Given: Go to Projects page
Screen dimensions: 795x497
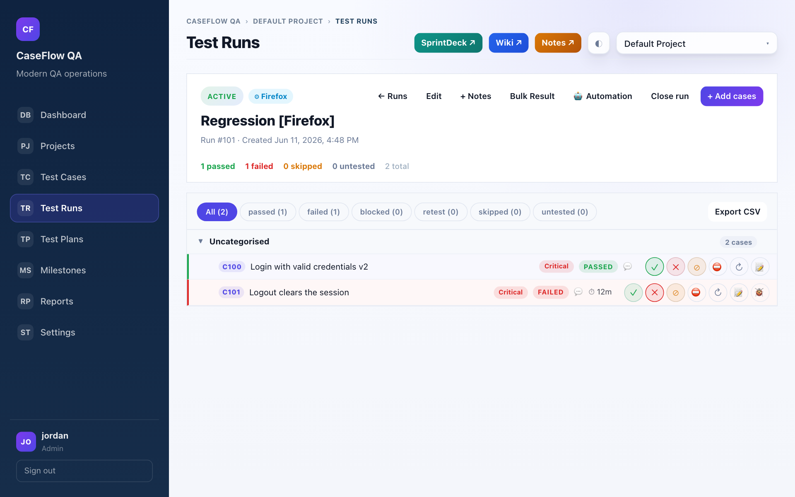Looking at the screenshot, I should (x=84, y=146).
